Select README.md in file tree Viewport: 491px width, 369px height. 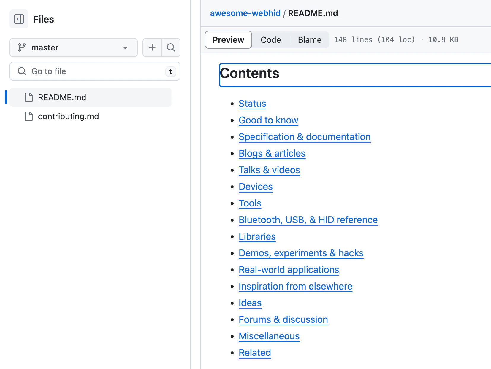coord(91,97)
